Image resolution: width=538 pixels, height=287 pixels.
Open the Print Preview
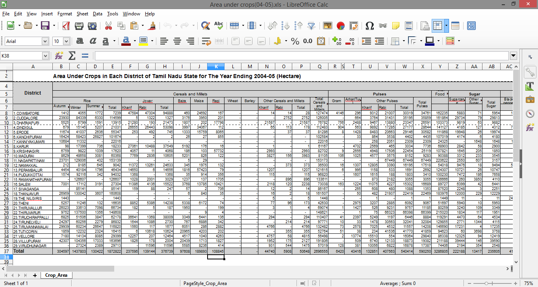click(92, 26)
